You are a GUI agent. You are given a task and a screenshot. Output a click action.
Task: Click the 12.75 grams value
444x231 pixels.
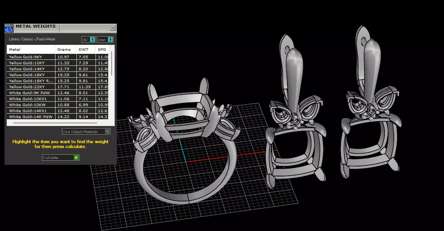tap(63, 69)
